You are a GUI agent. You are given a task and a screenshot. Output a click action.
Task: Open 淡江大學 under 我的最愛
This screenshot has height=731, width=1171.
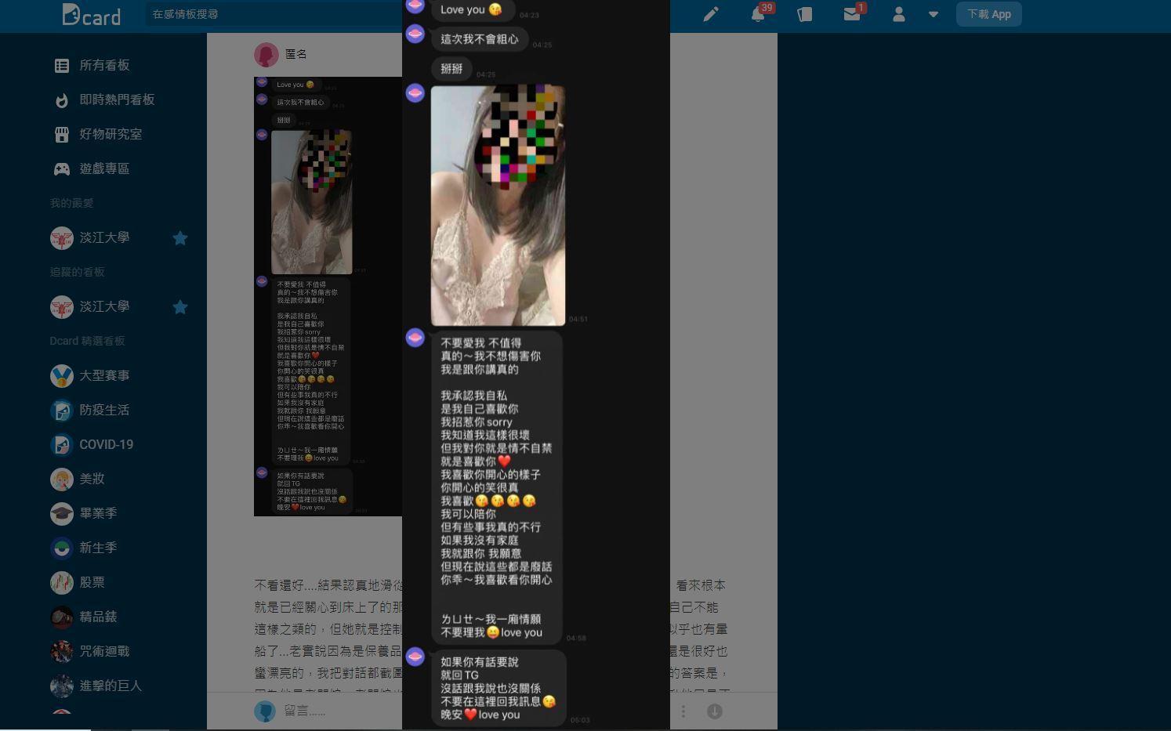pyautogui.click(x=104, y=237)
